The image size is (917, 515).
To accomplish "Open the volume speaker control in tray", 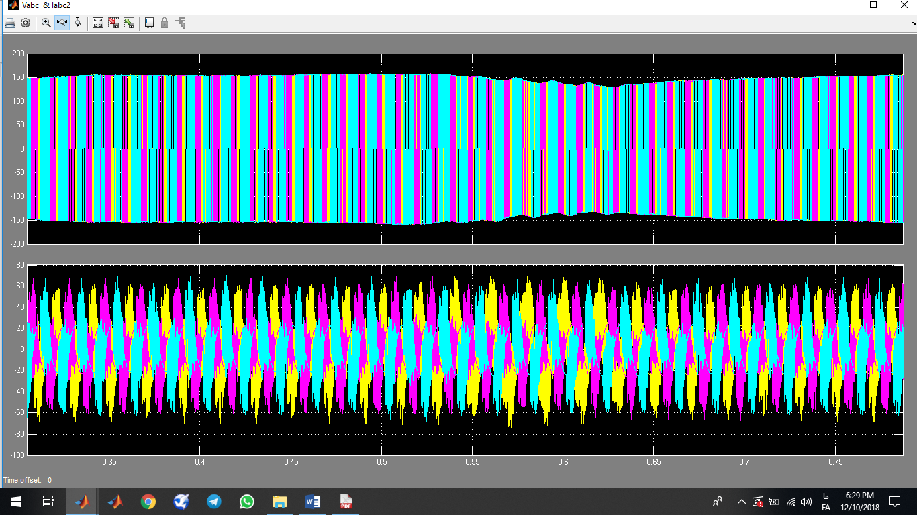I will point(806,501).
